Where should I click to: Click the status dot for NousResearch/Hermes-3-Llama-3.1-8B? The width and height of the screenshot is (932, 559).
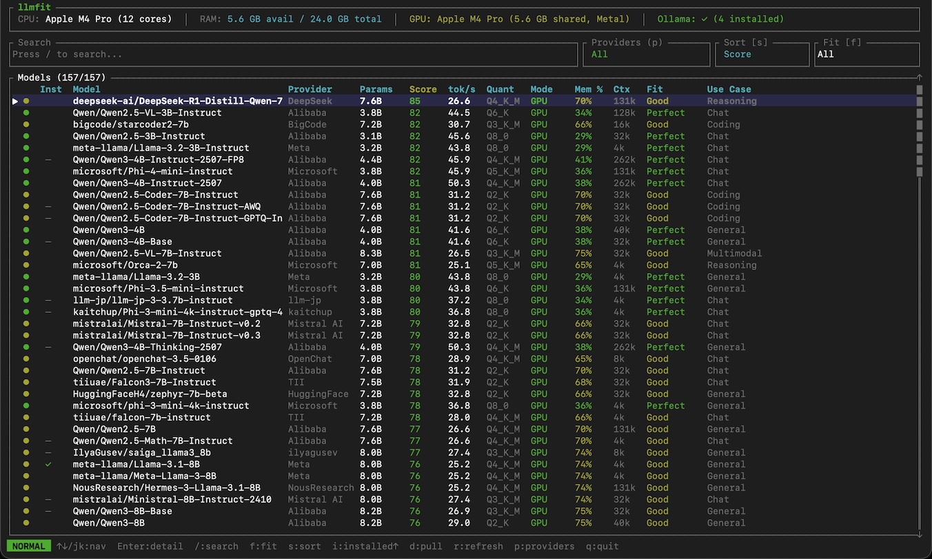(x=26, y=488)
